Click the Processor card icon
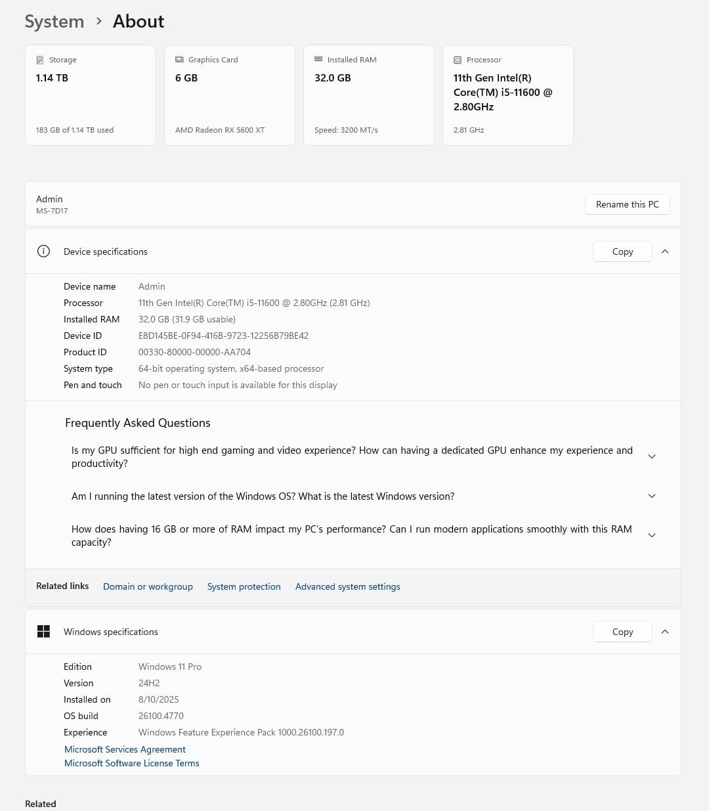The height and width of the screenshot is (811, 709). tap(458, 60)
